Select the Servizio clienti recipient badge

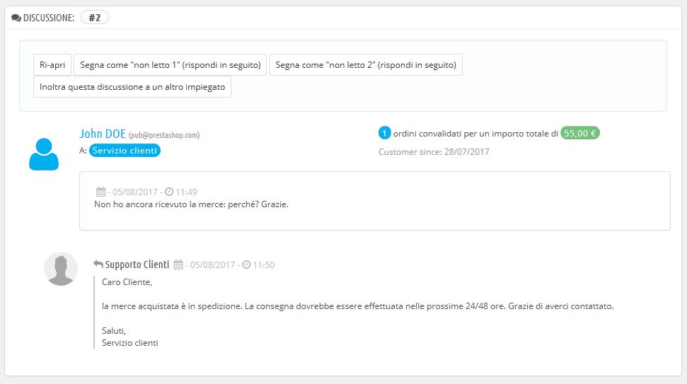[x=125, y=150]
